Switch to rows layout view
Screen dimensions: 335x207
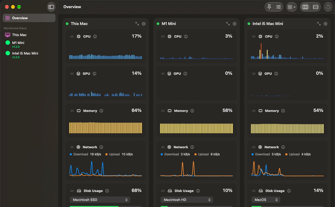pyautogui.click(x=315, y=7)
